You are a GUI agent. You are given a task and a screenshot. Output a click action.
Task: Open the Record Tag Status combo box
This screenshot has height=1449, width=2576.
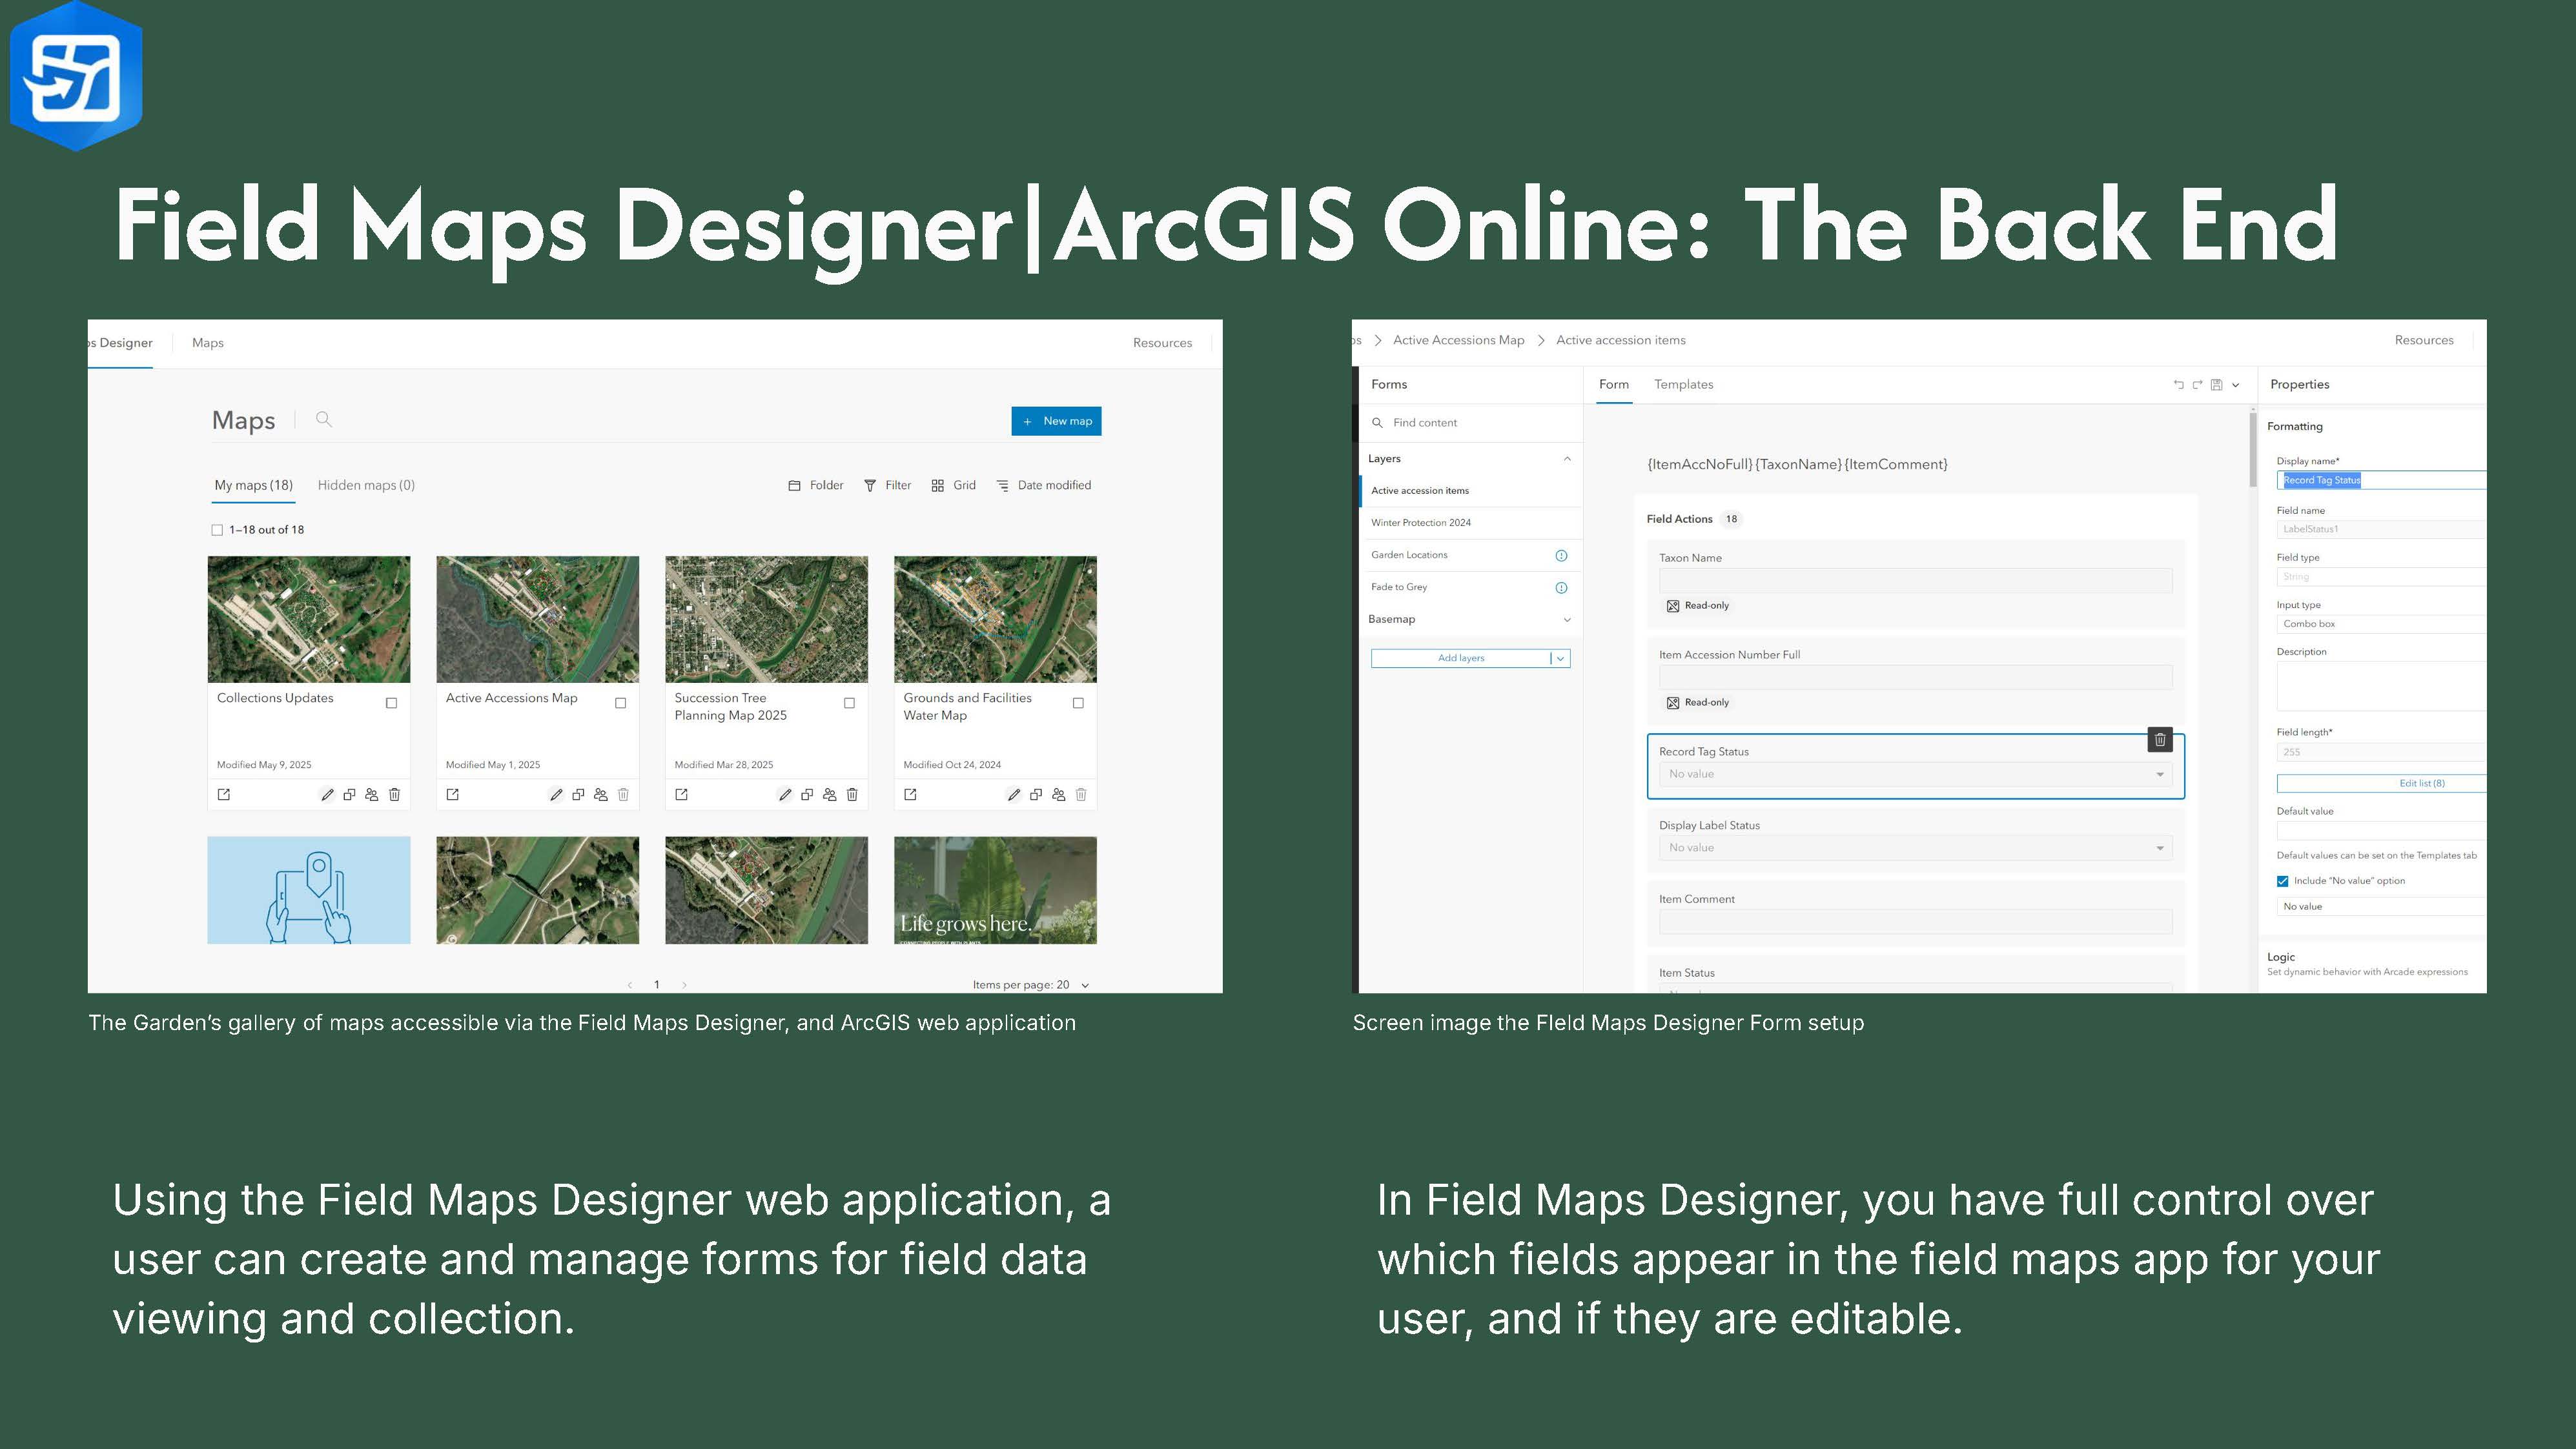[1914, 774]
